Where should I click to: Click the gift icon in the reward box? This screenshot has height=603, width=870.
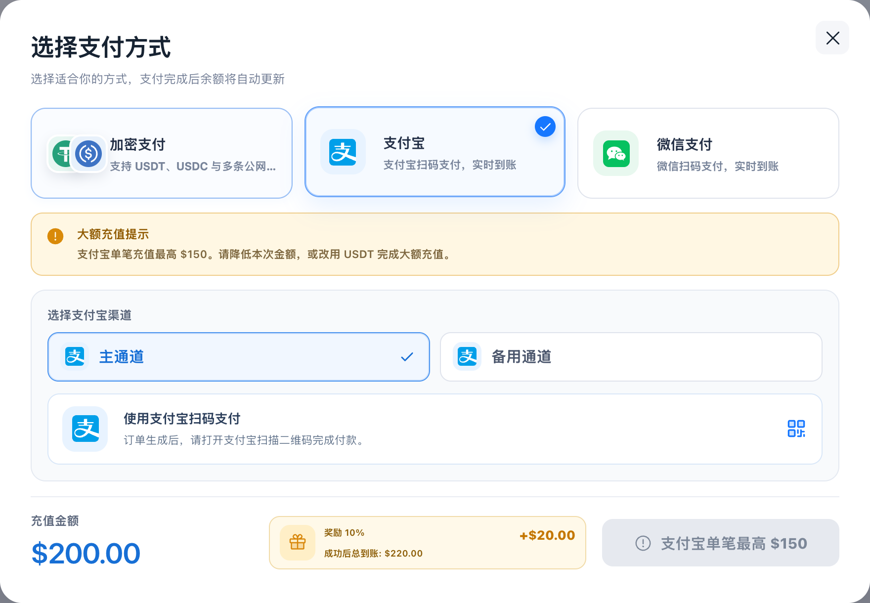[298, 543]
